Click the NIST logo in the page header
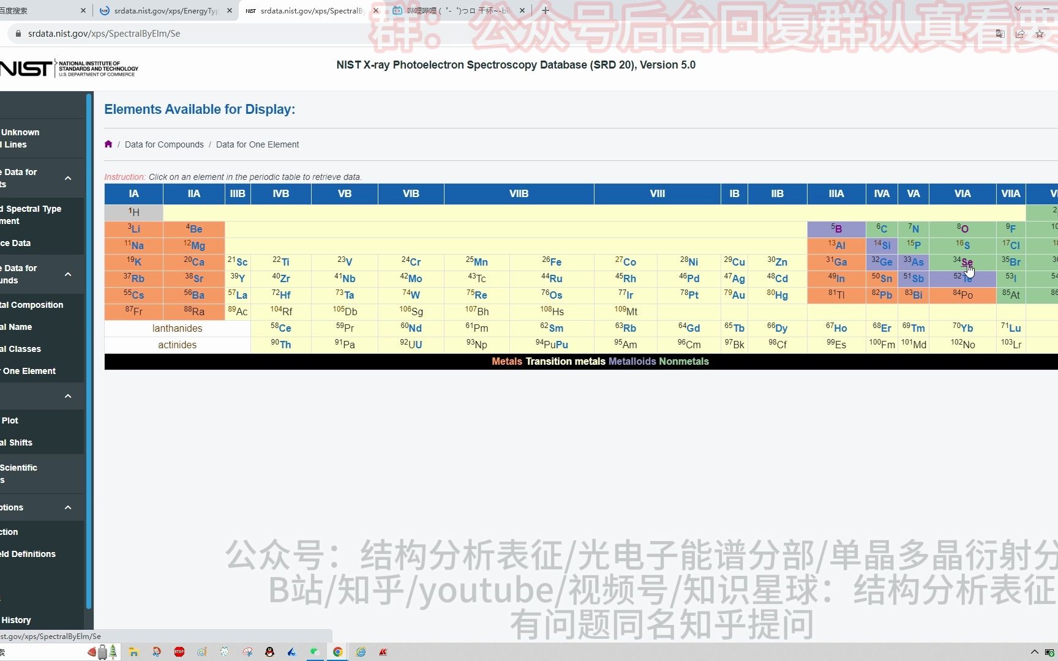 click(69, 69)
